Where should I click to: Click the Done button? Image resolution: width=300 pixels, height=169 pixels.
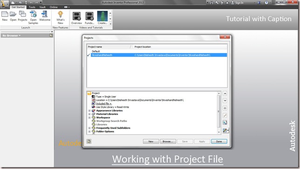(219, 141)
